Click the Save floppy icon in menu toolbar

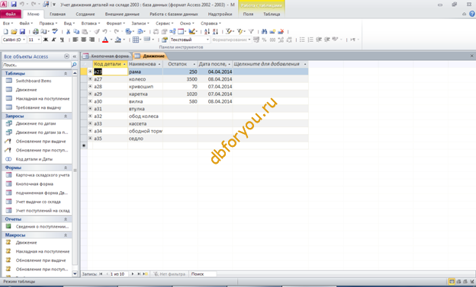(22, 31)
